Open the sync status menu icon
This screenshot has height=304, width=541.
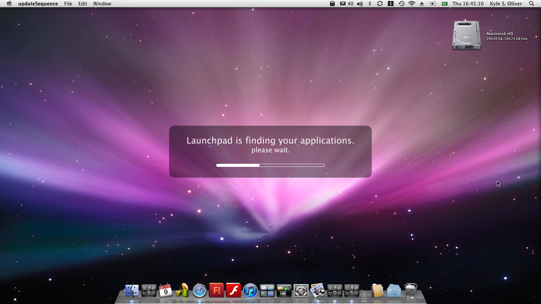[x=380, y=4]
